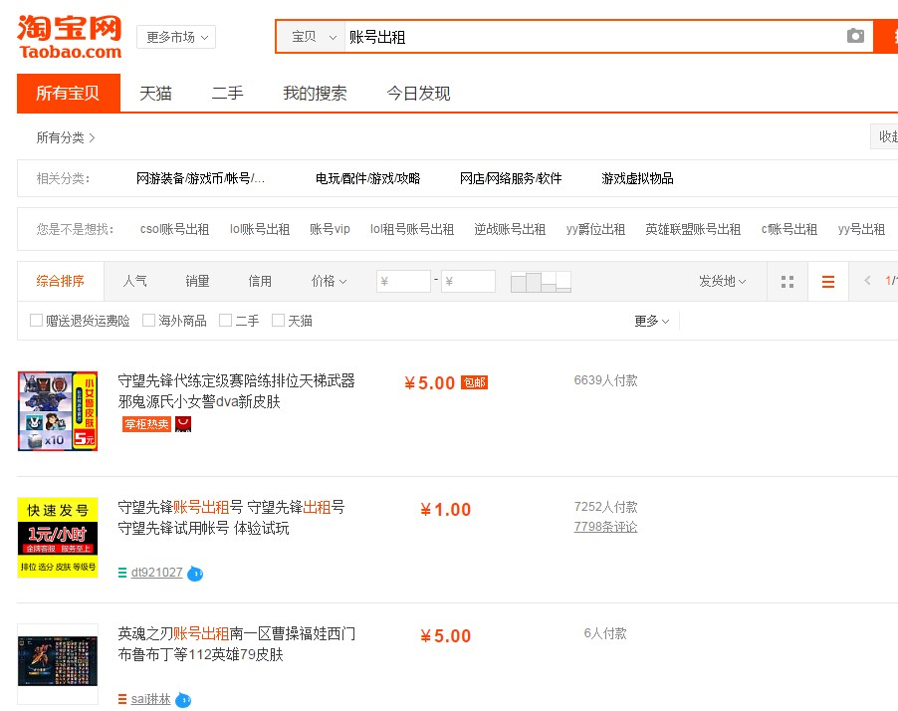898x711 pixels.
Task: Click the maximum price input field
Action: click(469, 281)
